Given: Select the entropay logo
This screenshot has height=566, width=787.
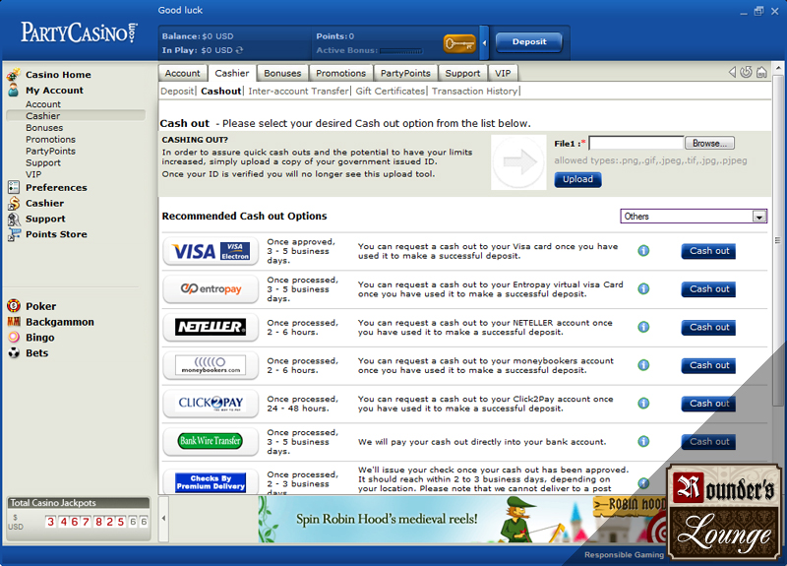Looking at the screenshot, I should tap(211, 289).
